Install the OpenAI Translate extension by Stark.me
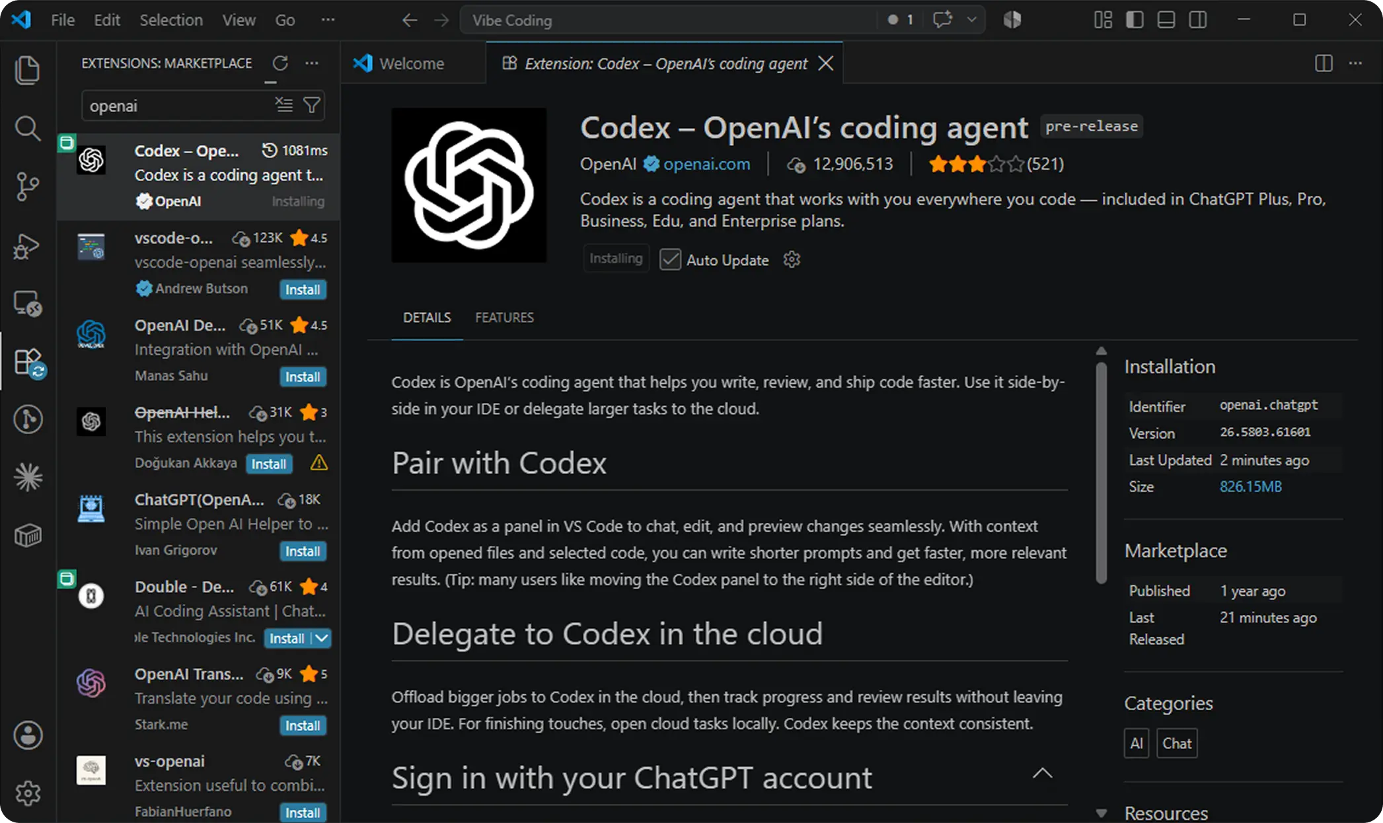1383x823 pixels. click(x=303, y=725)
